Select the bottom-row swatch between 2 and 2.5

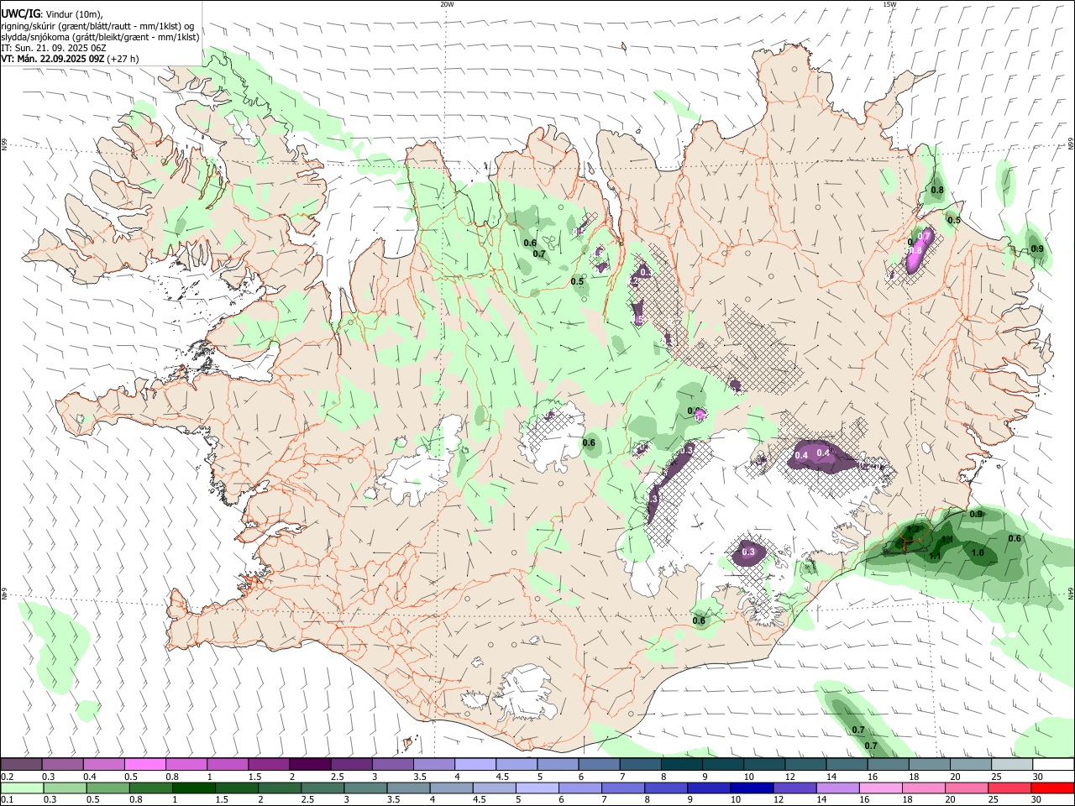point(279,788)
